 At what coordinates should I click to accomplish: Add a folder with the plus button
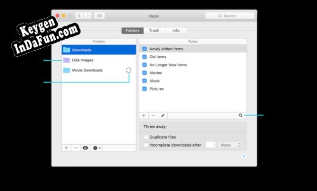point(66,148)
